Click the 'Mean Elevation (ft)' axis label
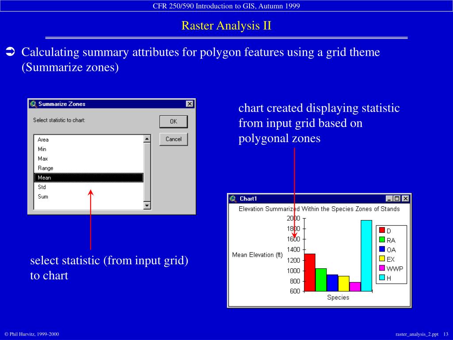 pyautogui.click(x=257, y=255)
